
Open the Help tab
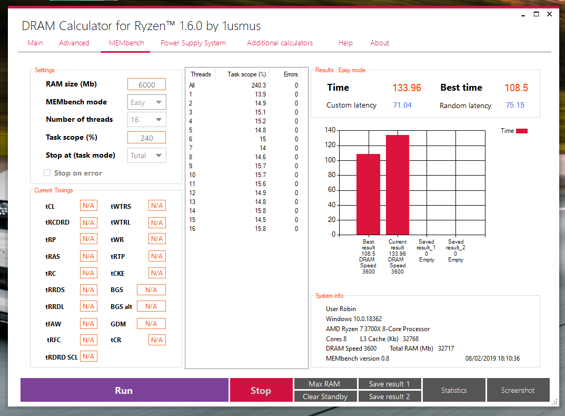pyautogui.click(x=345, y=43)
